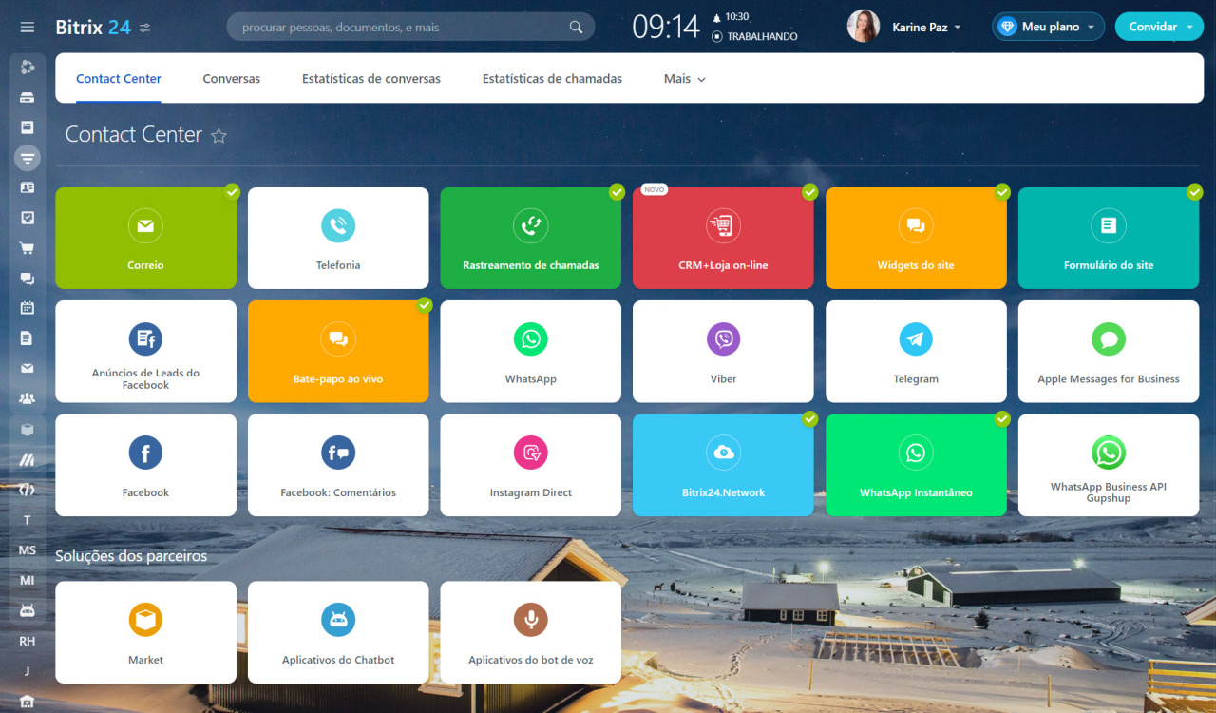Screen dimensions: 1216x713
Task: Open the code brackets icon in sidebar
Action: [x=28, y=490]
